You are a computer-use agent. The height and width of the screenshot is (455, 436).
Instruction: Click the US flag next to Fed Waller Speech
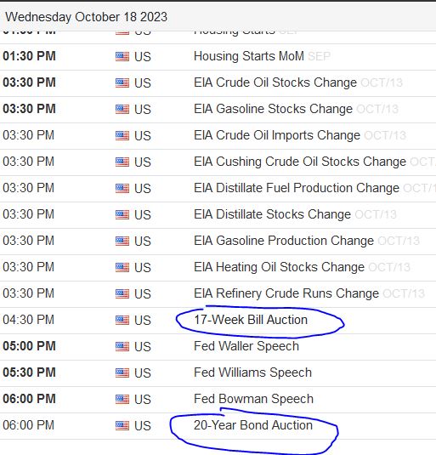[x=122, y=346]
